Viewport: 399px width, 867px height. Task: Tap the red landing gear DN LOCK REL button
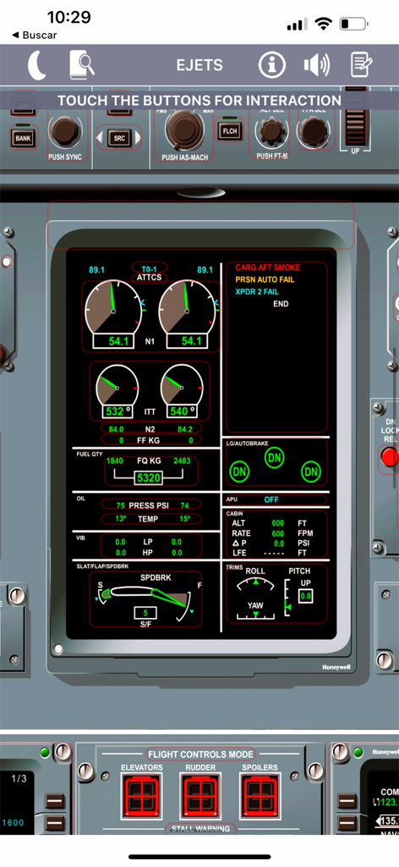point(391,458)
